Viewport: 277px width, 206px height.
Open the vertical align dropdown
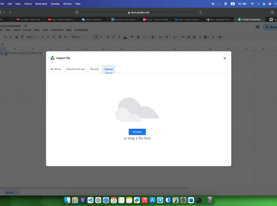[160, 37]
